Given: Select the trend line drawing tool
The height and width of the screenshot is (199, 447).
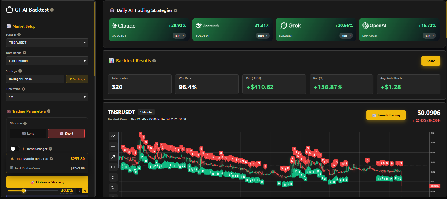Looking at the screenshot, I should [113, 136].
